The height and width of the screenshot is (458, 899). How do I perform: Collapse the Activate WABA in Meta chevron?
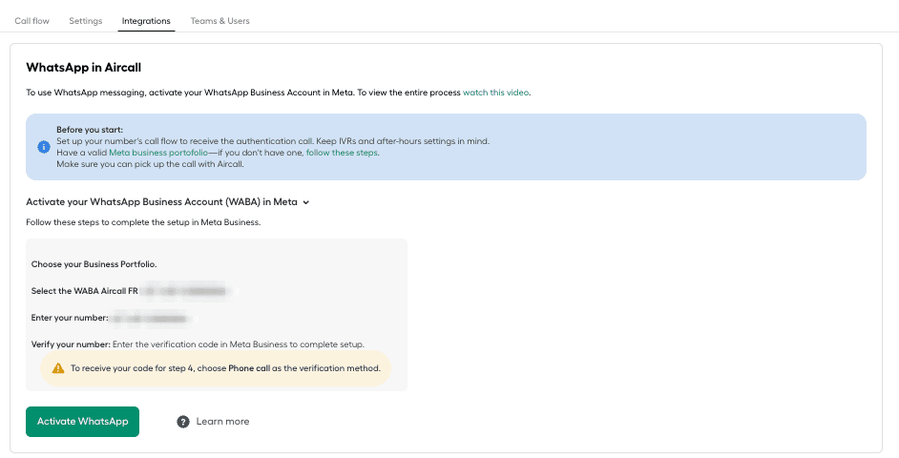pos(306,202)
